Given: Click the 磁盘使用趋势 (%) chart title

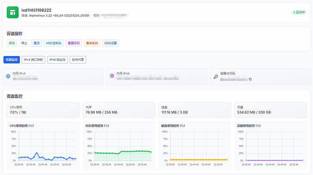Looking at the screenshot, I should coord(173,126).
